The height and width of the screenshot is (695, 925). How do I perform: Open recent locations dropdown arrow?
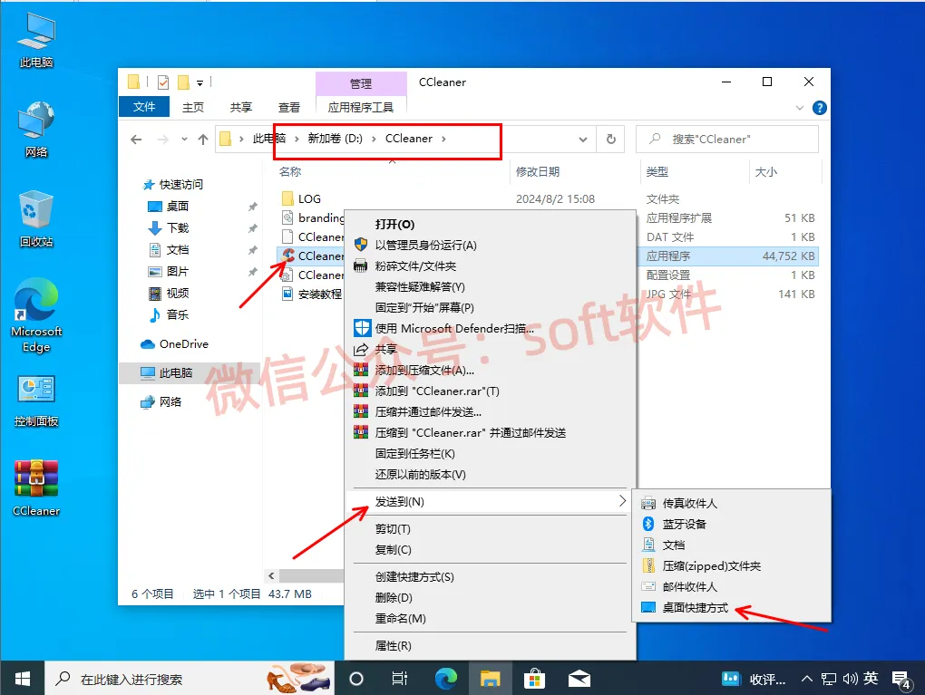tap(185, 140)
